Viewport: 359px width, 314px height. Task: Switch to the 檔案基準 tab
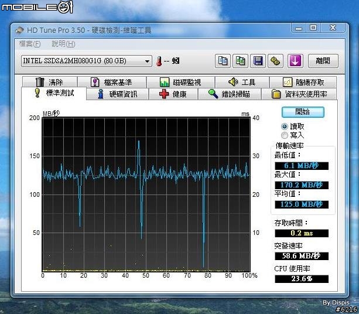(112, 82)
